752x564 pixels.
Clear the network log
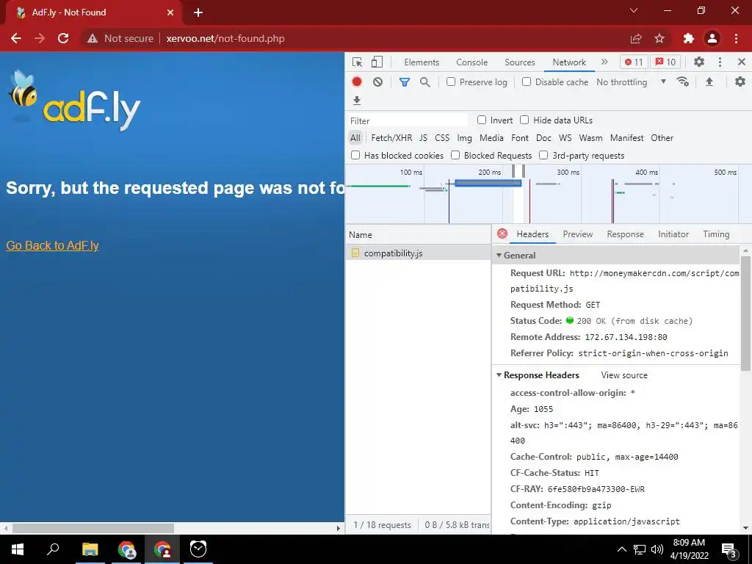[x=378, y=82]
